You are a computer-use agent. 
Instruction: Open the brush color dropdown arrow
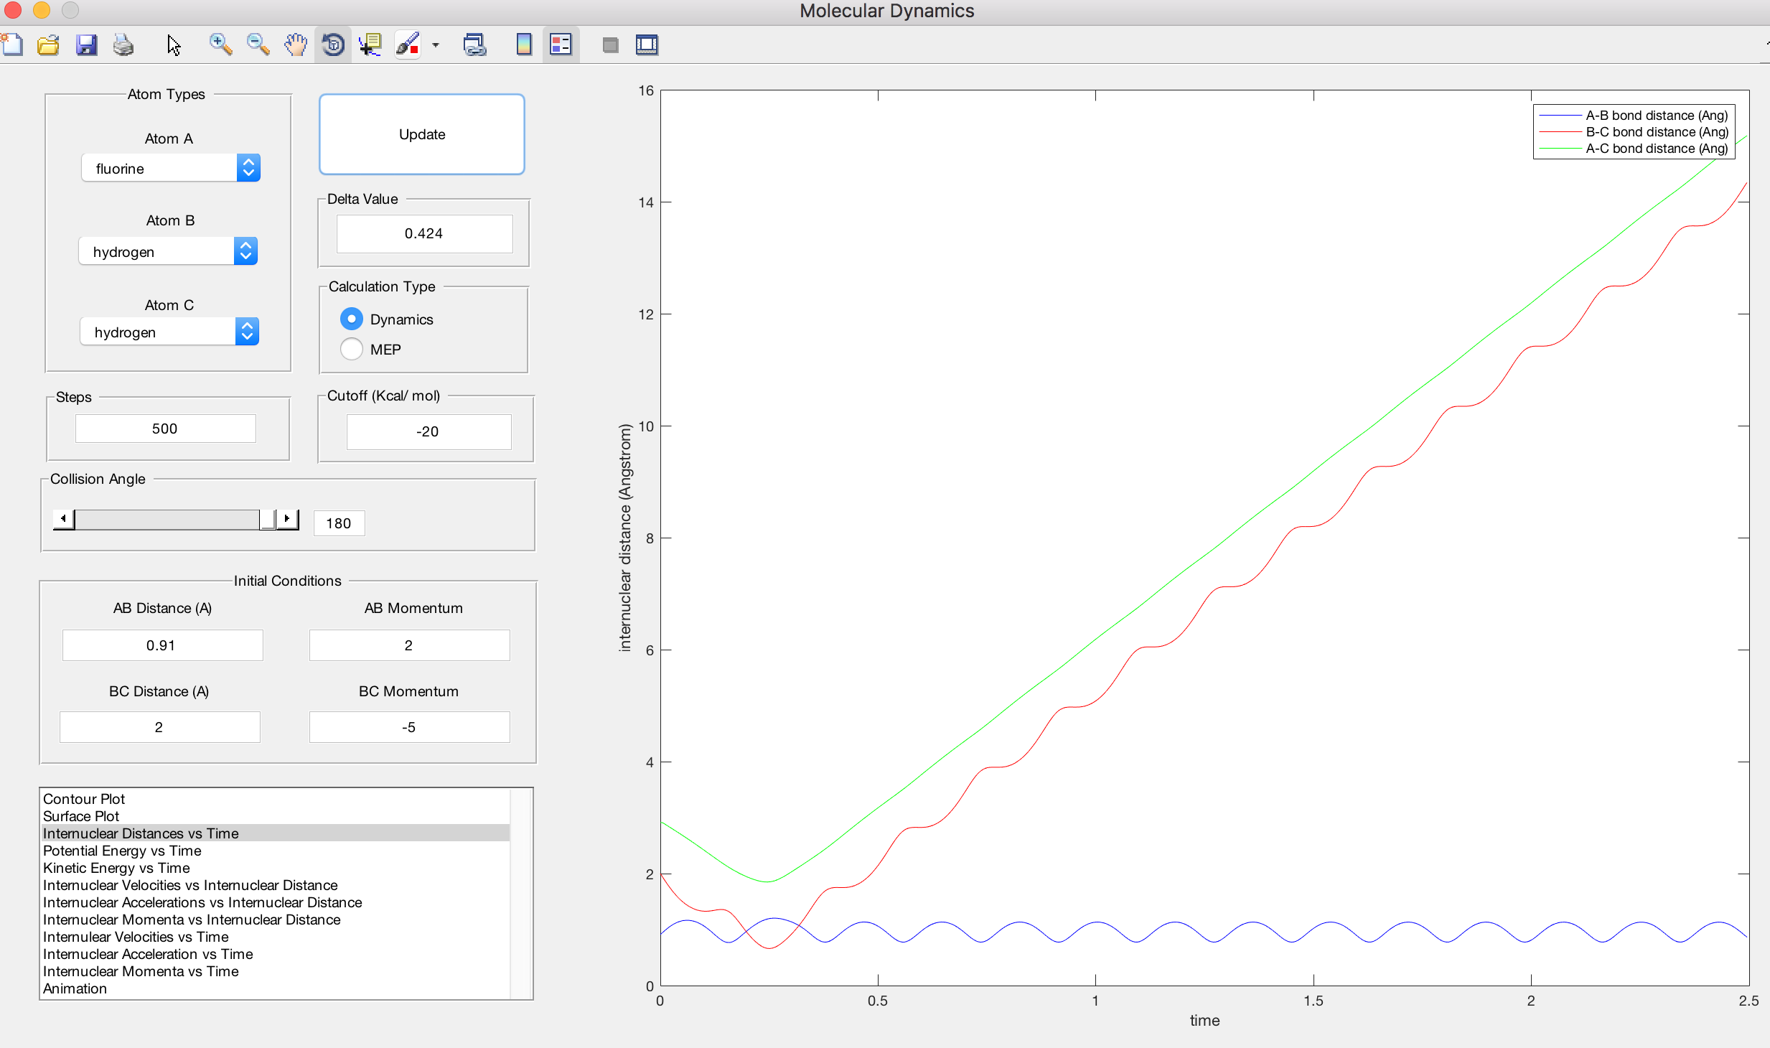(x=436, y=45)
